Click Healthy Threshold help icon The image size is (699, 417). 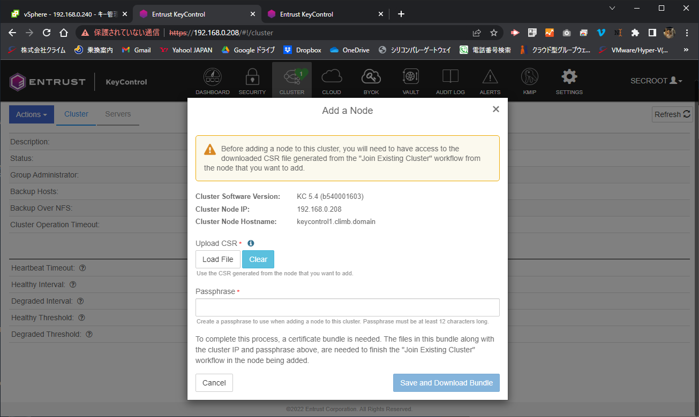82,318
